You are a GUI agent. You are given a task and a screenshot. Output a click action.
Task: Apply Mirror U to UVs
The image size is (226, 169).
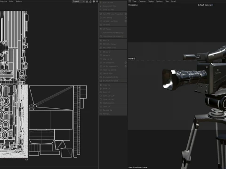pyautogui.click(x=113, y=52)
